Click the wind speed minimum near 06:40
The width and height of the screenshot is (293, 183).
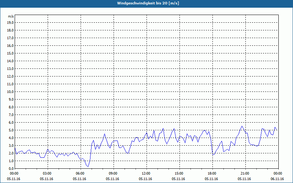click(88, 166)
